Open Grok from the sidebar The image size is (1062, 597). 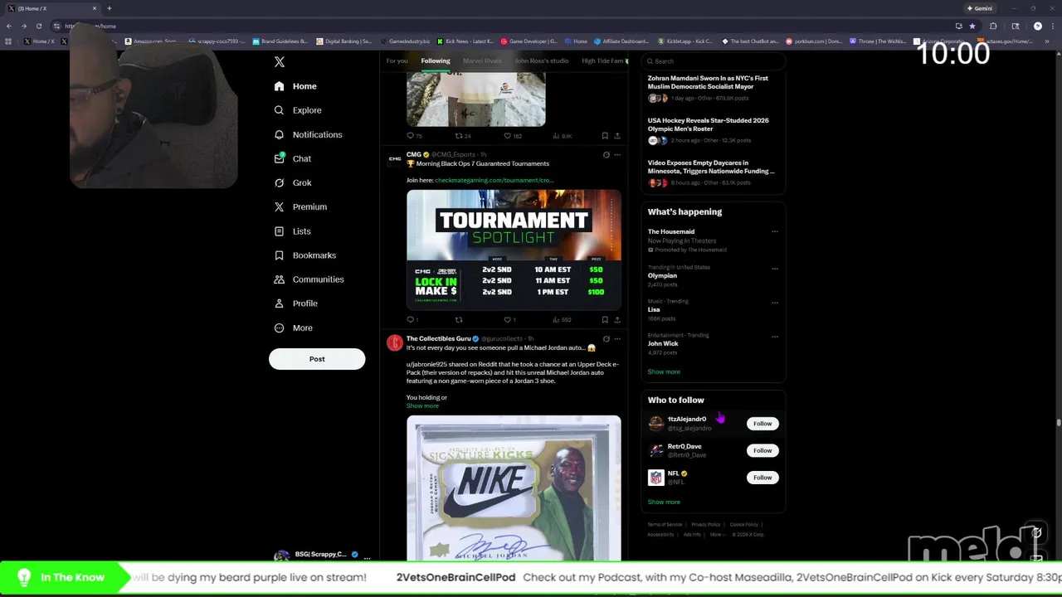293,182
